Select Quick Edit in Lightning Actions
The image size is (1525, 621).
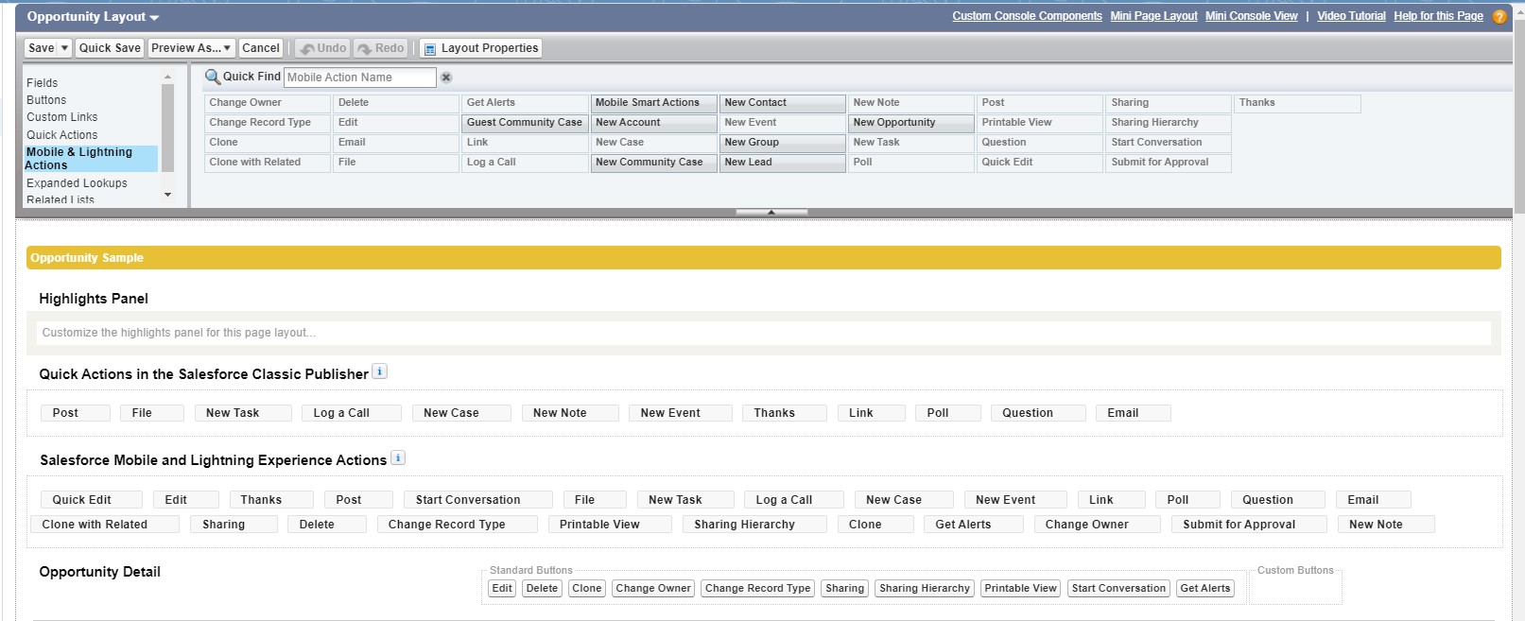(92, 500)
